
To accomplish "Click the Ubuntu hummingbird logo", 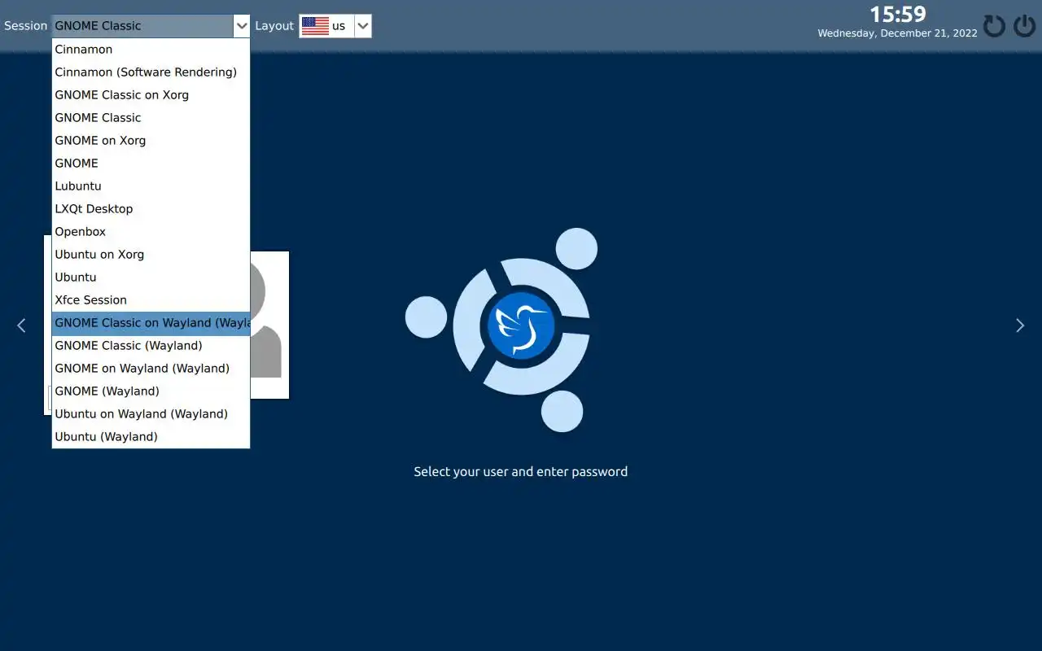I will coord(521,325).
